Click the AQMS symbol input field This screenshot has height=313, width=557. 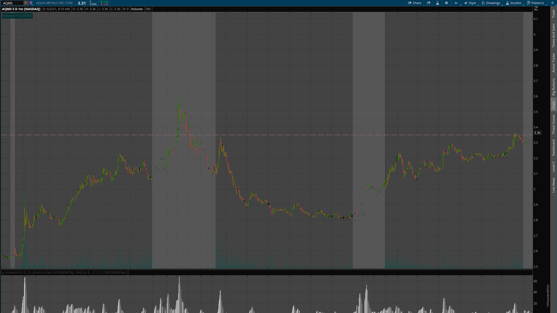coord(12,3)
